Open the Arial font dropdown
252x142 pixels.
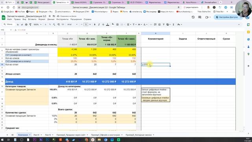pyautogui.click(x=72, y=24)
